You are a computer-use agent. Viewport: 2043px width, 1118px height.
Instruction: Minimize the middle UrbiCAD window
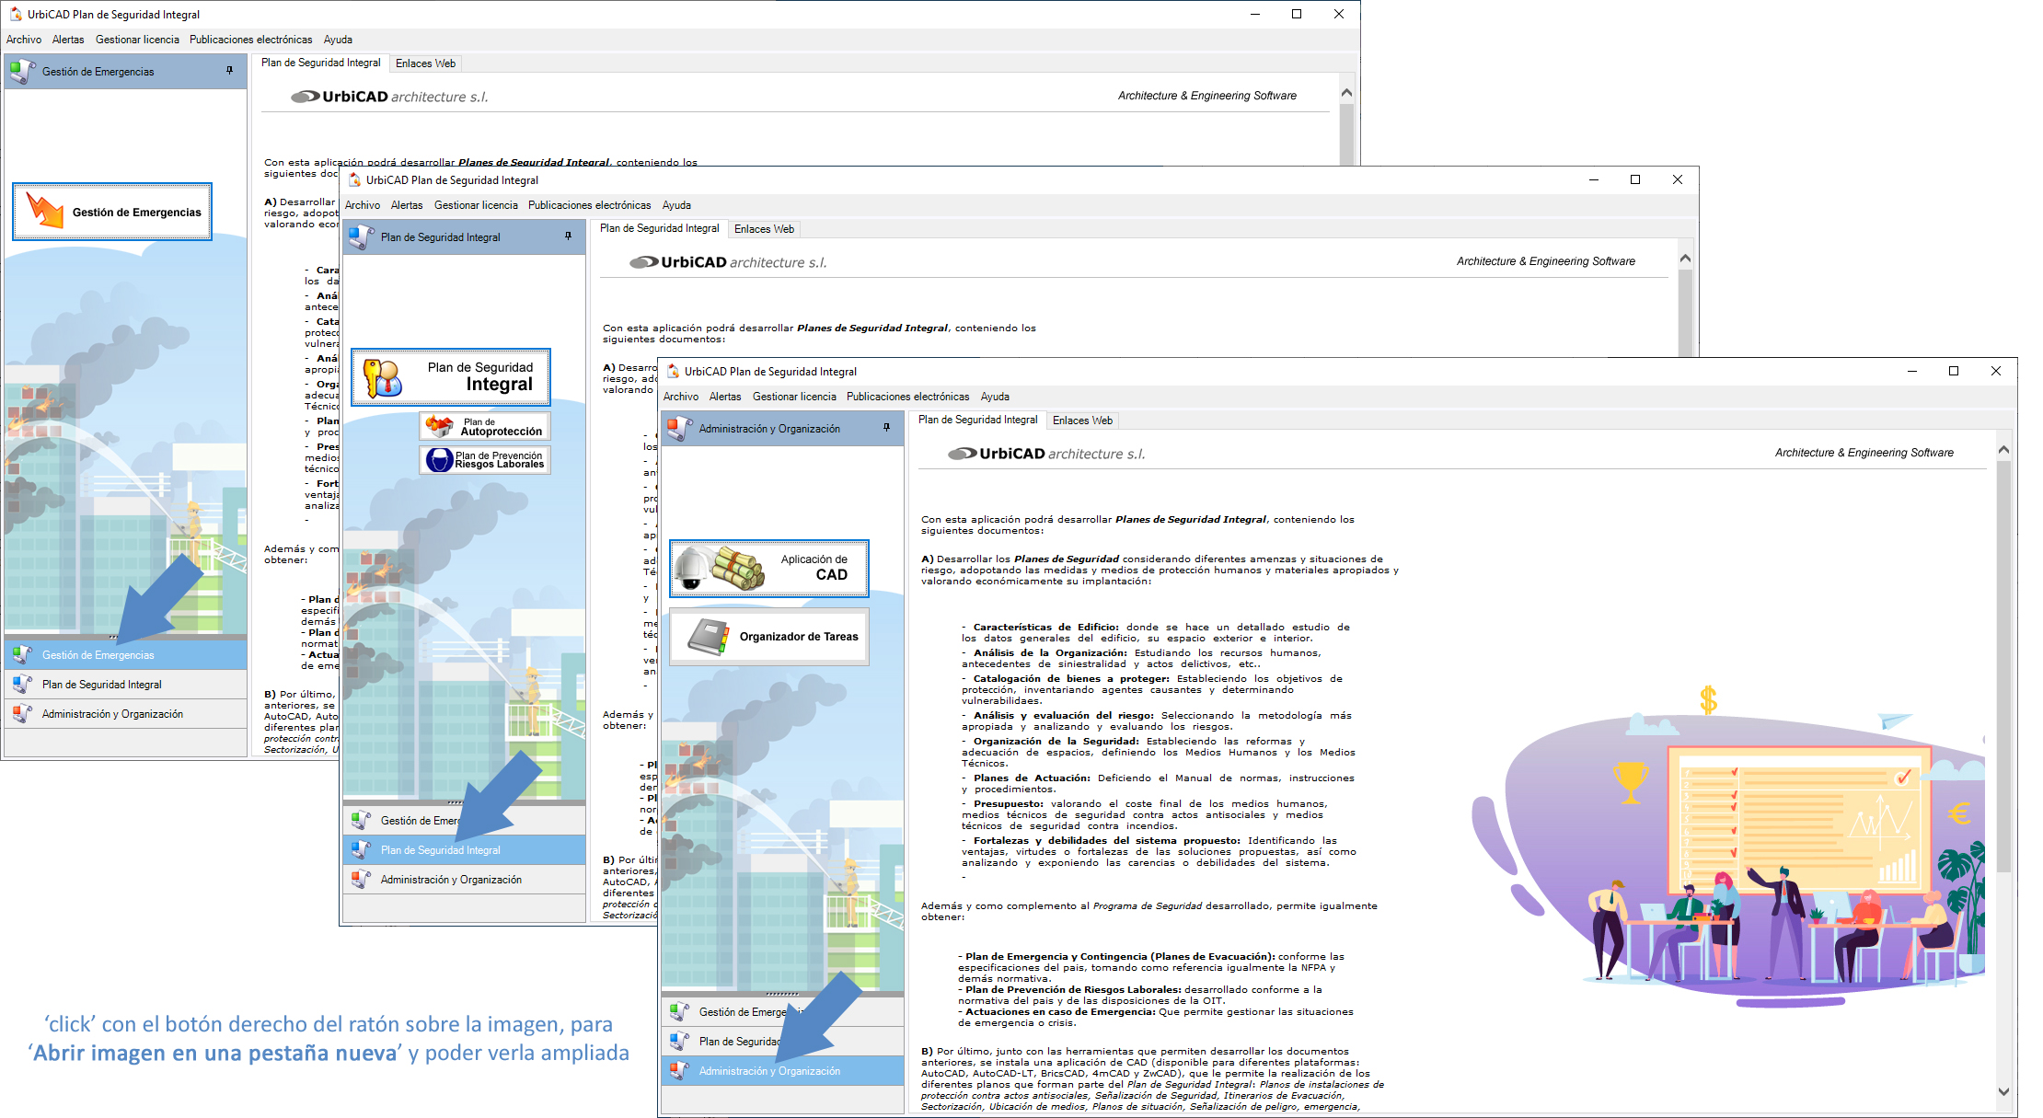[1593, 179]
